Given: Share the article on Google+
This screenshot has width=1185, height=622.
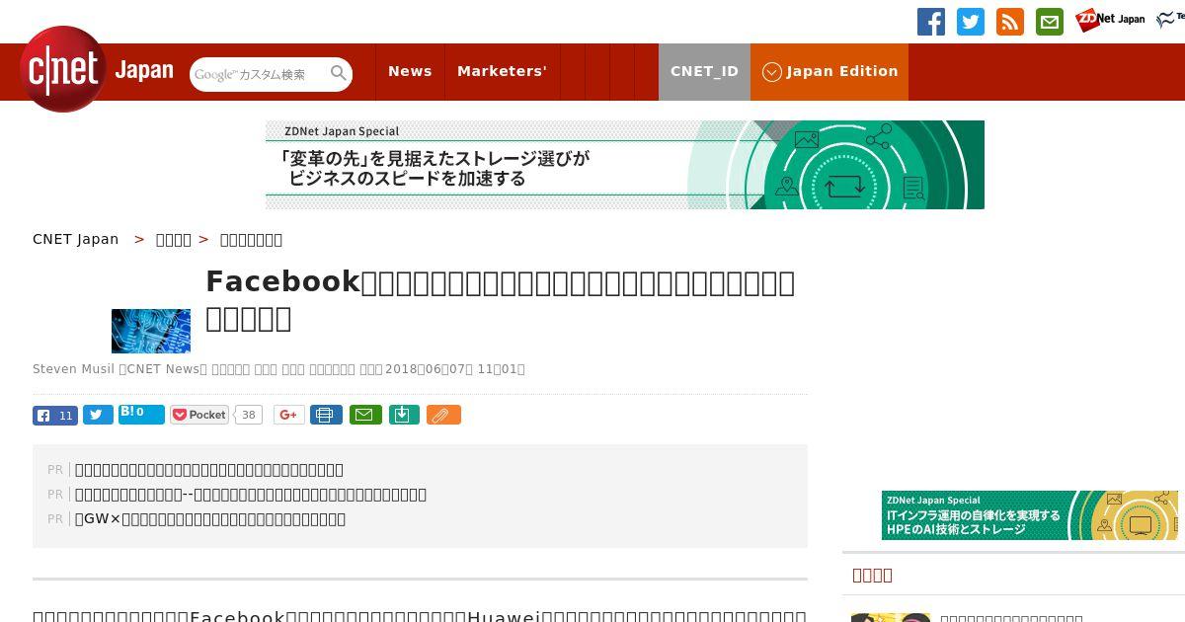Looking at the screenshot, I should pos(289,415).
